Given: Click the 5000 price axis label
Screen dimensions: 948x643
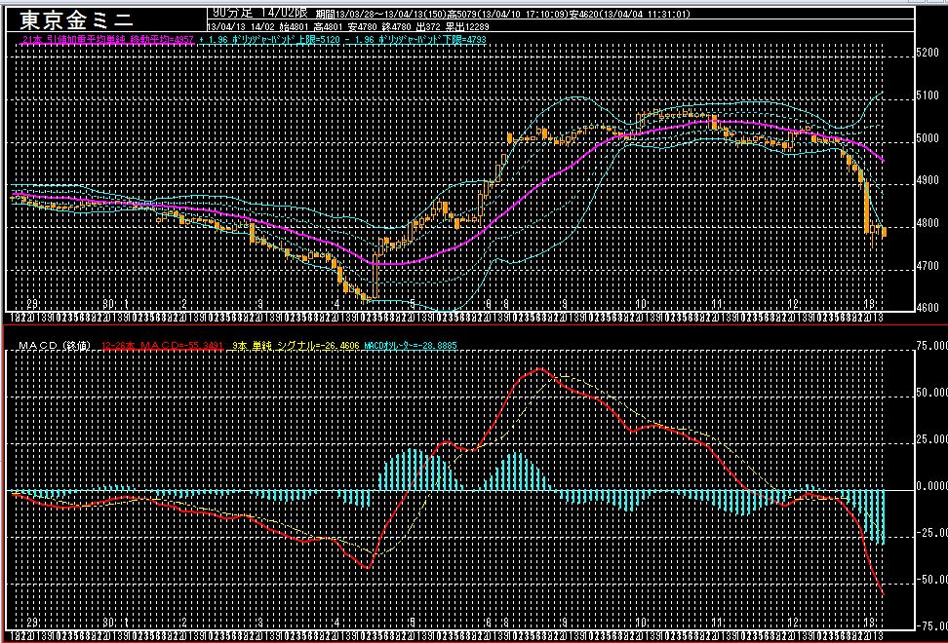Looking at the screenshot, I should (928, 138).
